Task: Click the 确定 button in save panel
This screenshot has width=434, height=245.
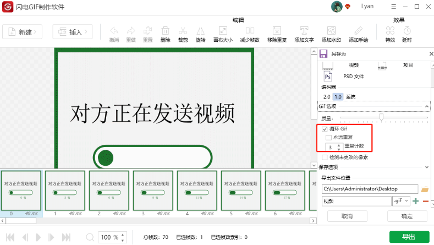Action: [x=406, y=216]
